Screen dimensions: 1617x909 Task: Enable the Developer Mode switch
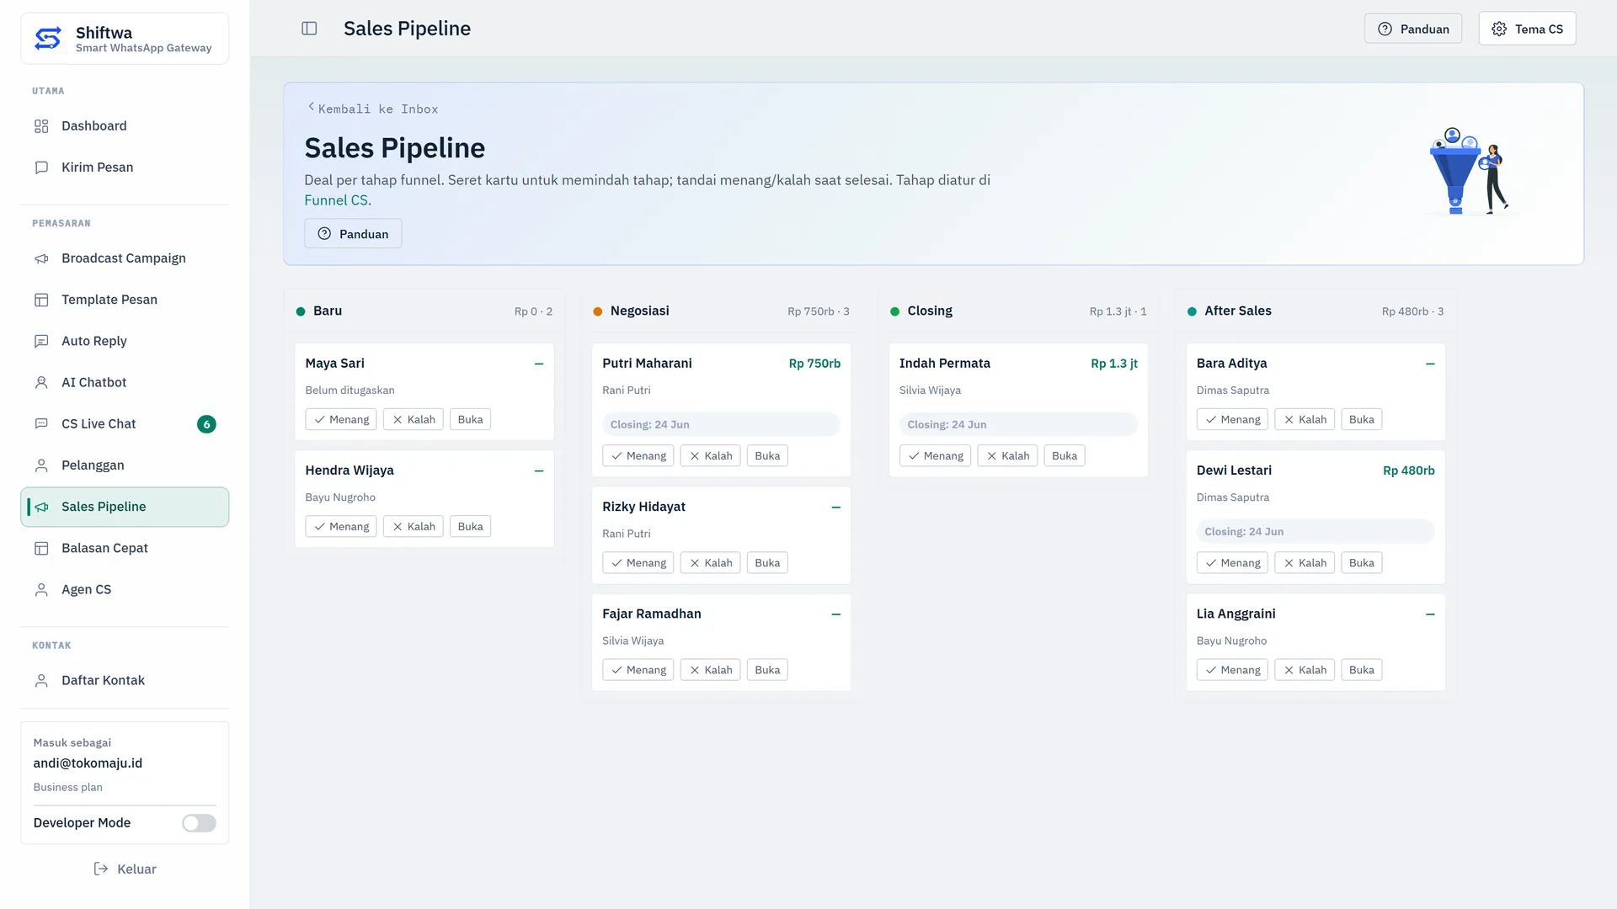(199, 823)
